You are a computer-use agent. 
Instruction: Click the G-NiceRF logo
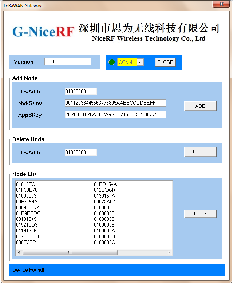coord(43,32)
